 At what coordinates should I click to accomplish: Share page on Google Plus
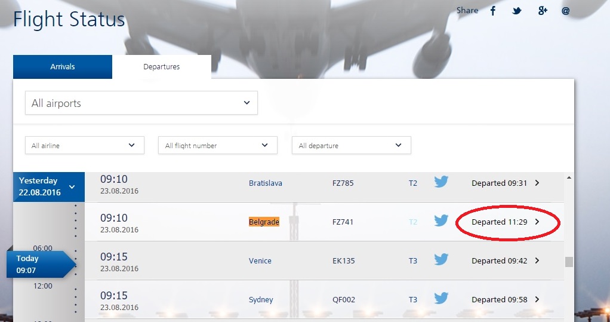pyautogui.click(x=542, y=11)
